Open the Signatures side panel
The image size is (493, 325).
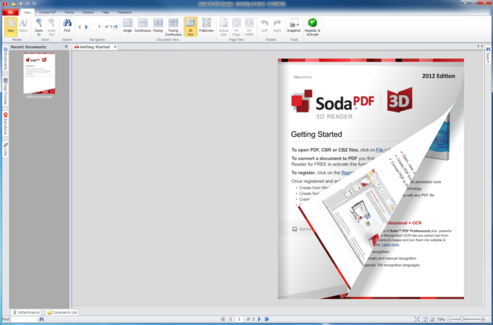click(x=5, y=124)
